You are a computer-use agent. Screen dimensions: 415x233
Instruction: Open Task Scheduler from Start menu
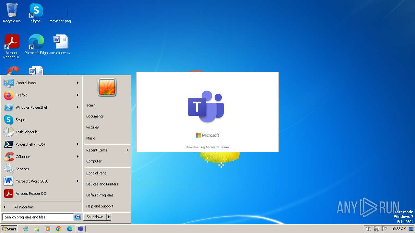point(41,132)
